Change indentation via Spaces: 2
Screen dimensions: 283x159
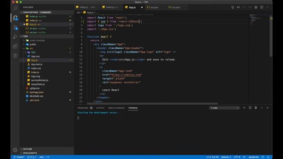pyautogui.click(x=226, y=157)
